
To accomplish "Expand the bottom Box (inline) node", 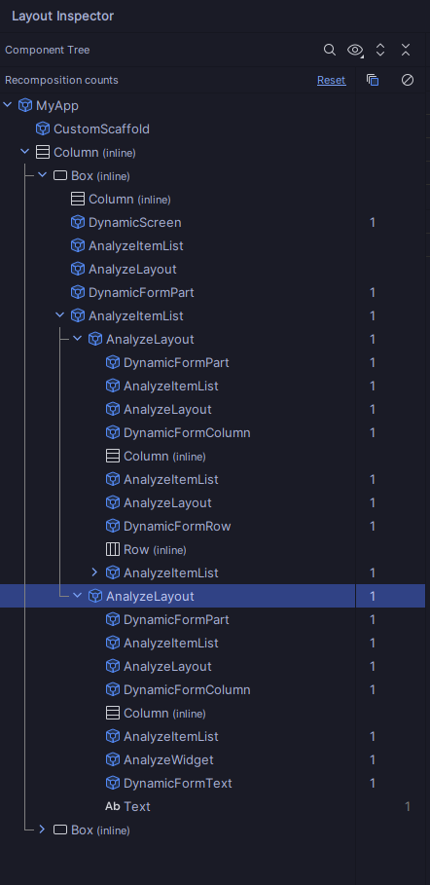I will pos(43,830).
